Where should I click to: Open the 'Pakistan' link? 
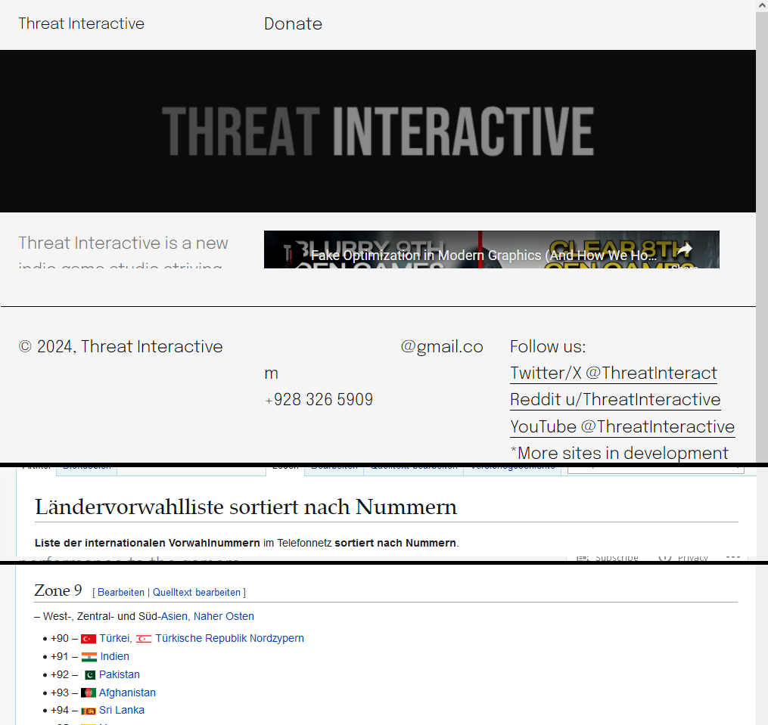120,674
